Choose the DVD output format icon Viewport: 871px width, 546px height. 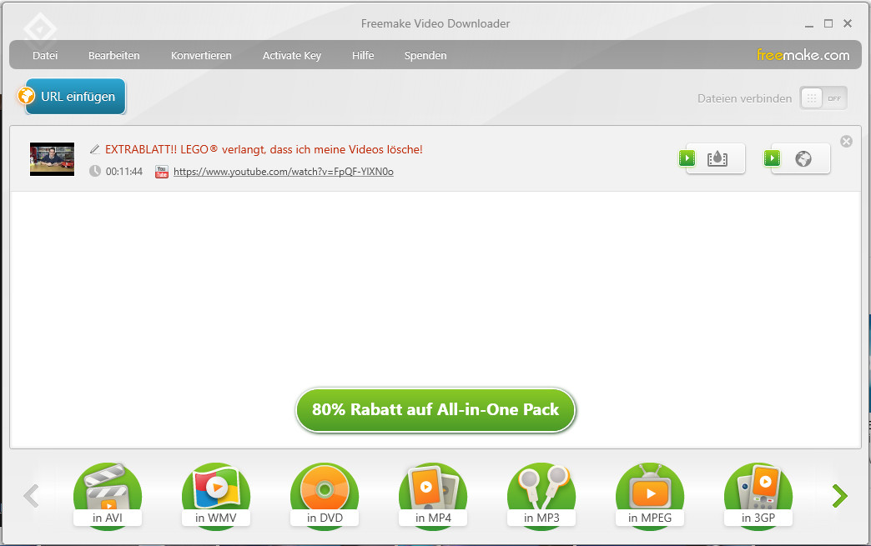point(325,491)
